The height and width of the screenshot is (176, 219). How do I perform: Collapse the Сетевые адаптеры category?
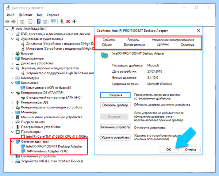(12, 142)
